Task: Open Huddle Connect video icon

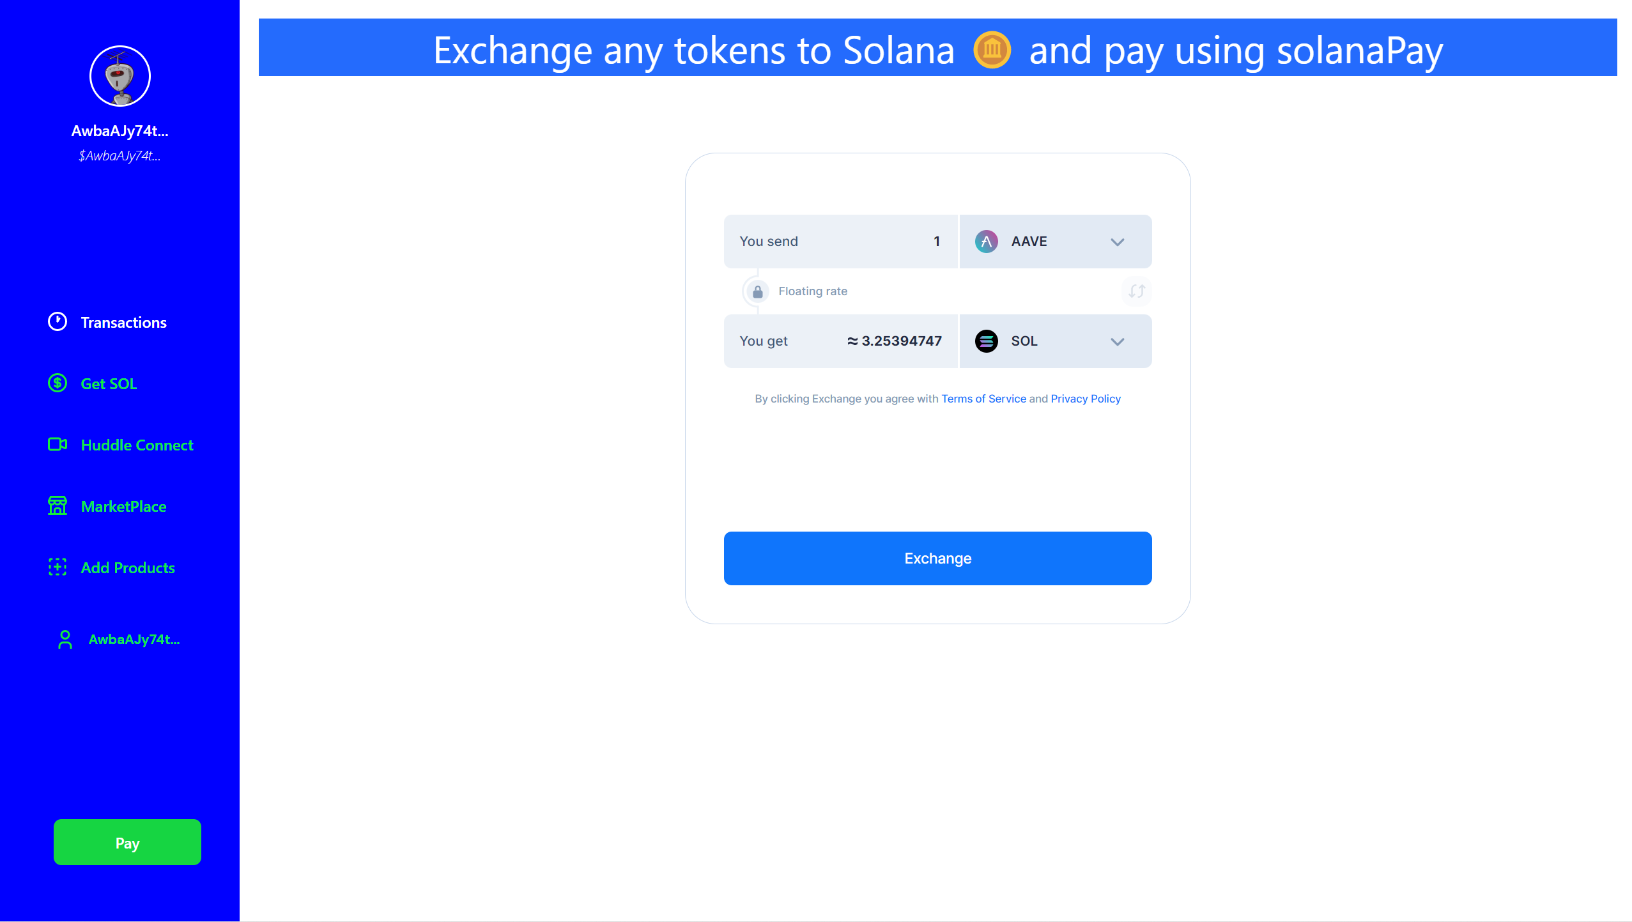Action: coord(58,444)
